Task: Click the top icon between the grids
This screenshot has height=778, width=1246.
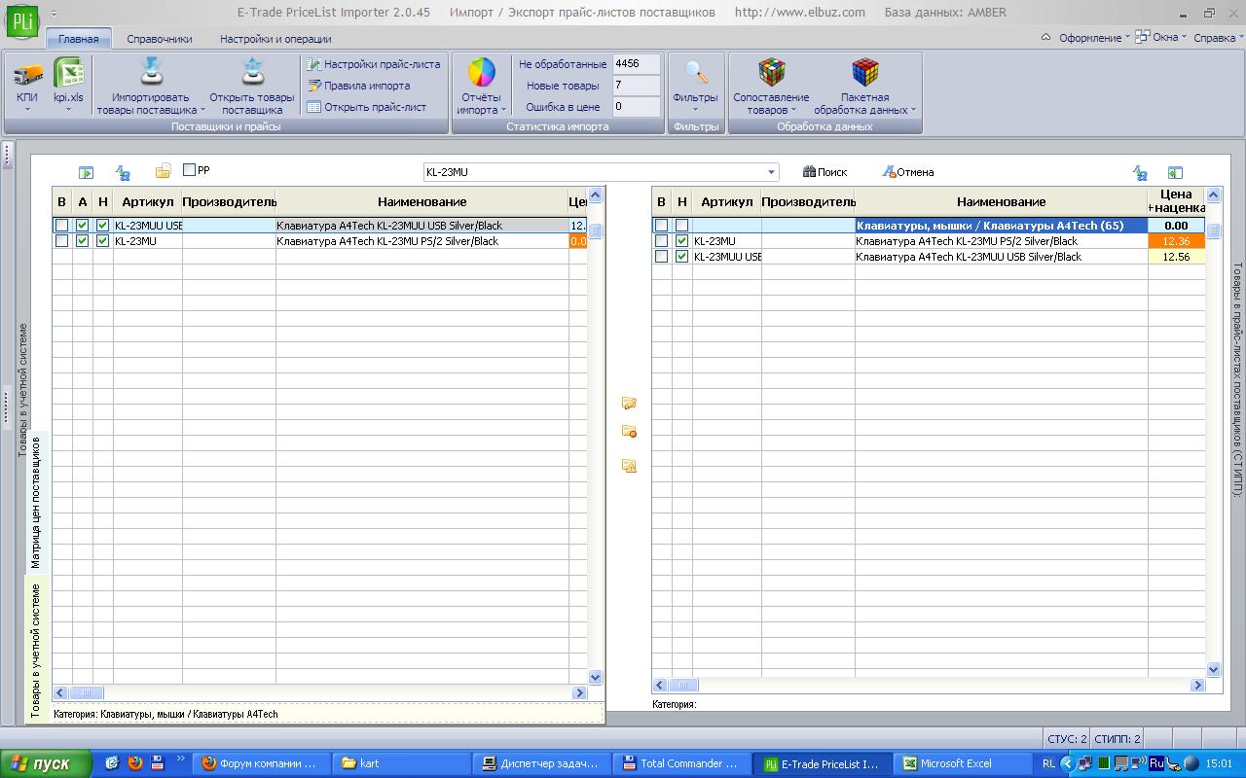Action: tap(629, 403)
